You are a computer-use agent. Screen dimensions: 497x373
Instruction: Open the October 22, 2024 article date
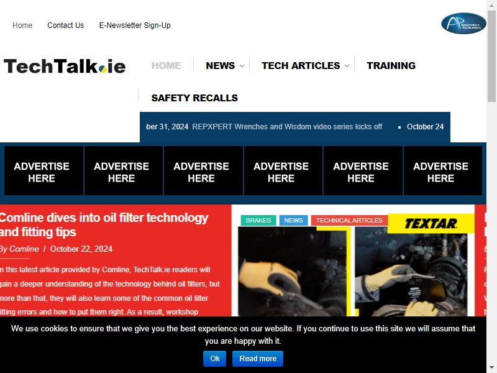[x=81, y=249]
